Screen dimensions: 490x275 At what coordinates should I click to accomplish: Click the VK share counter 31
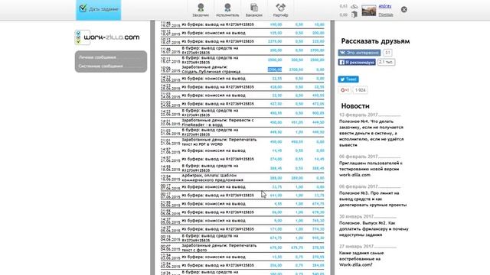tap(387, 53)
